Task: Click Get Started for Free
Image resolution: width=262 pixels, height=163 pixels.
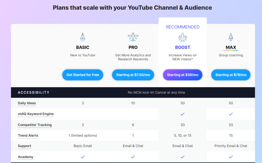Action: (x=83, y=75)
